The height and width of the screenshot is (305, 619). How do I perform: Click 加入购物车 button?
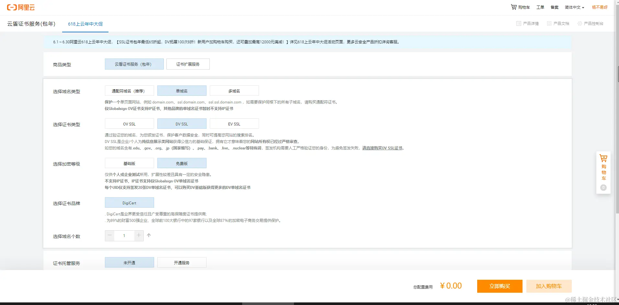(x=549, y=286)
